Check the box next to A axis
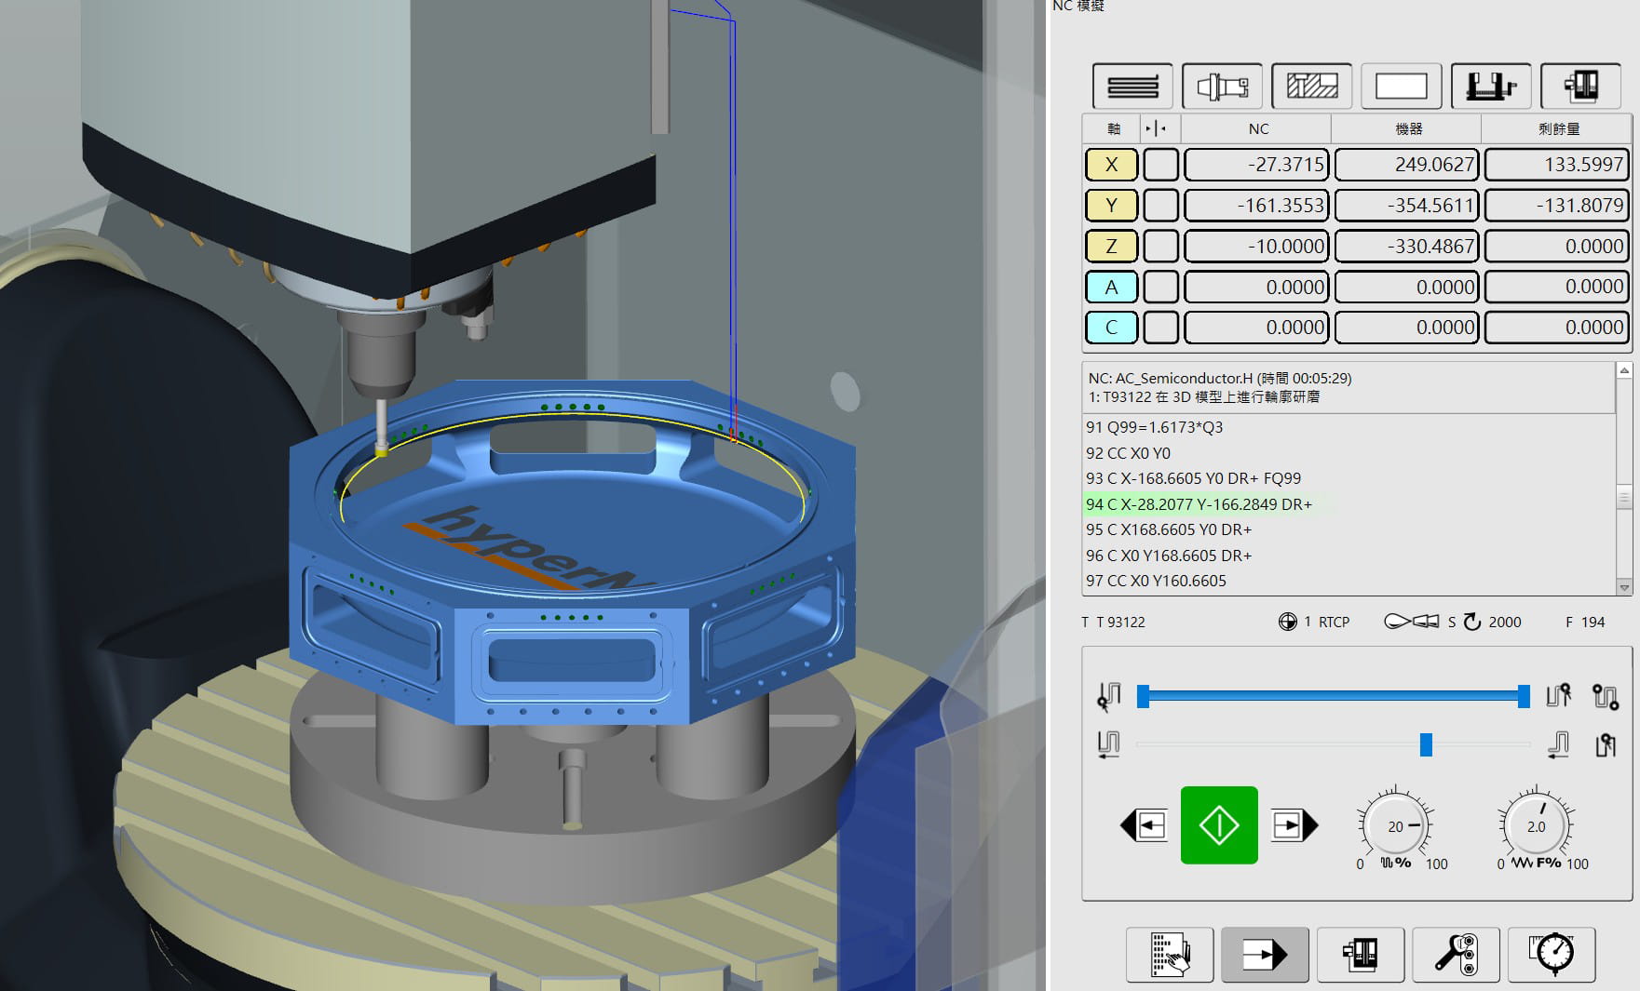1640x991 pixels. click(1160, 287)
